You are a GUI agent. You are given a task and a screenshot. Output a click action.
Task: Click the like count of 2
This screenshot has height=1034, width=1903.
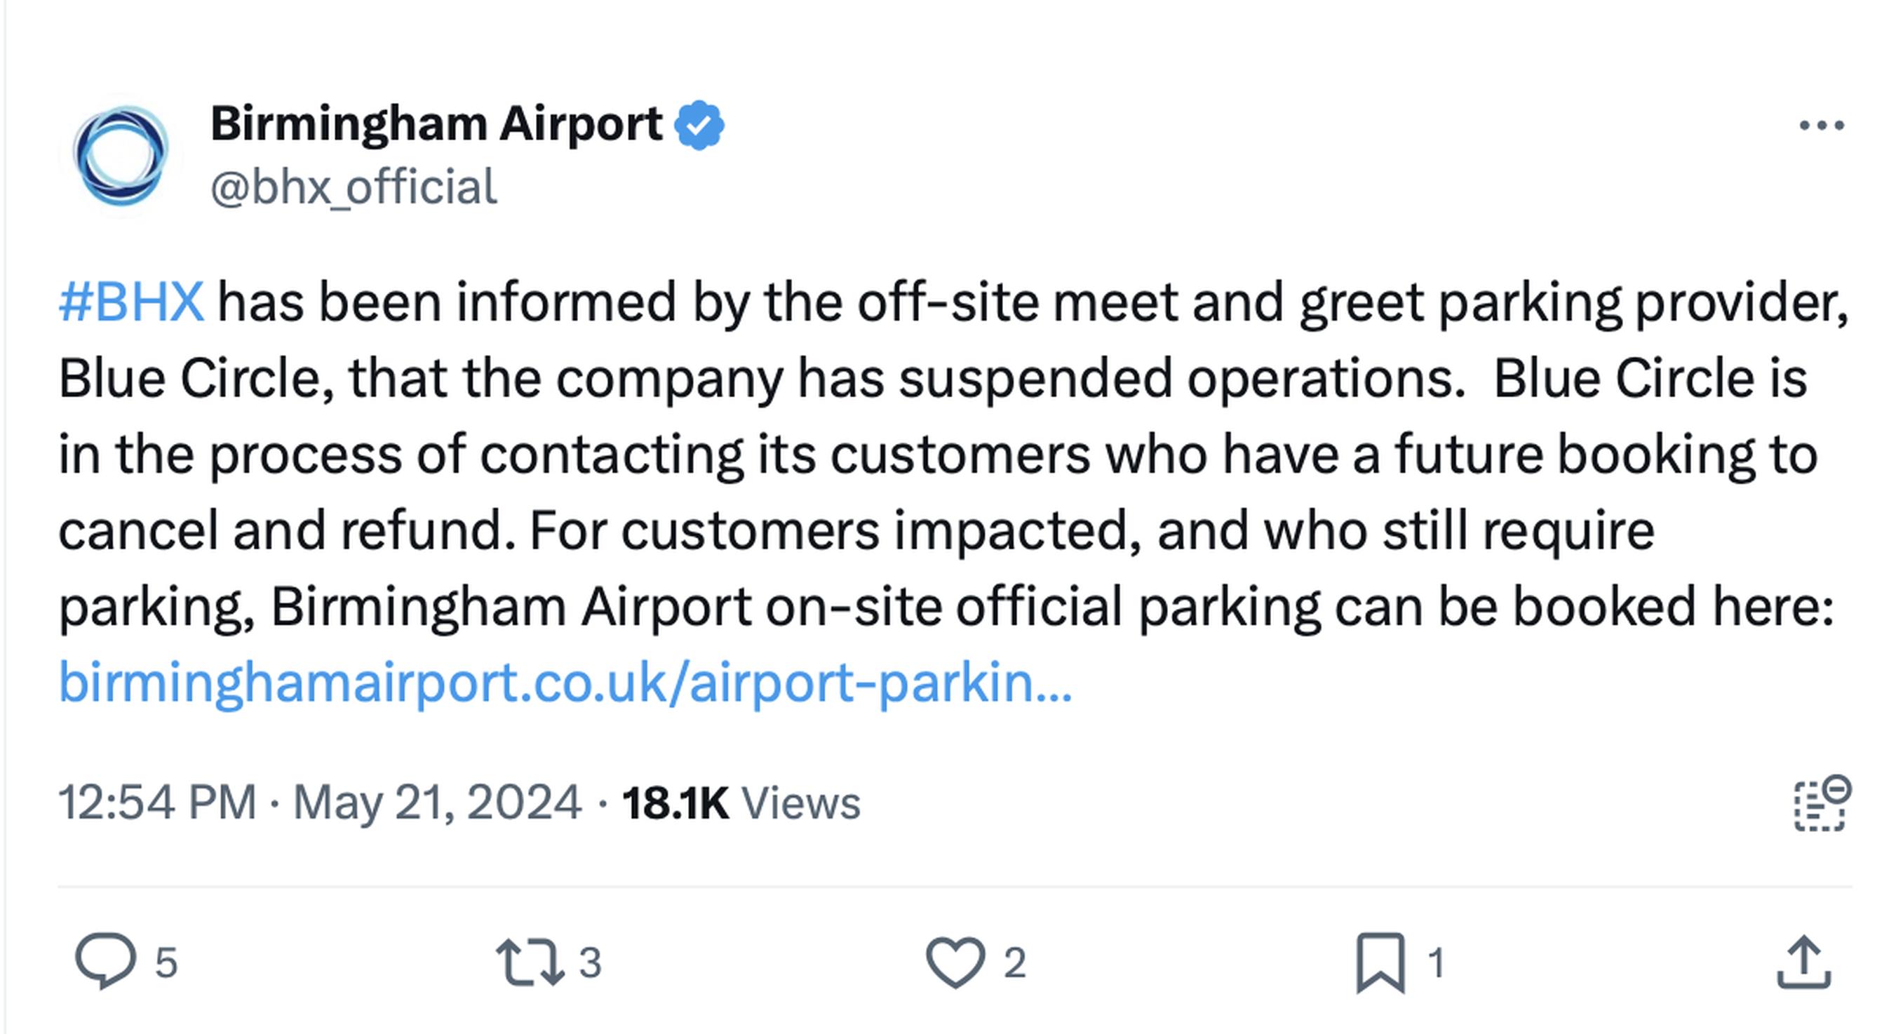[1015, 962]
